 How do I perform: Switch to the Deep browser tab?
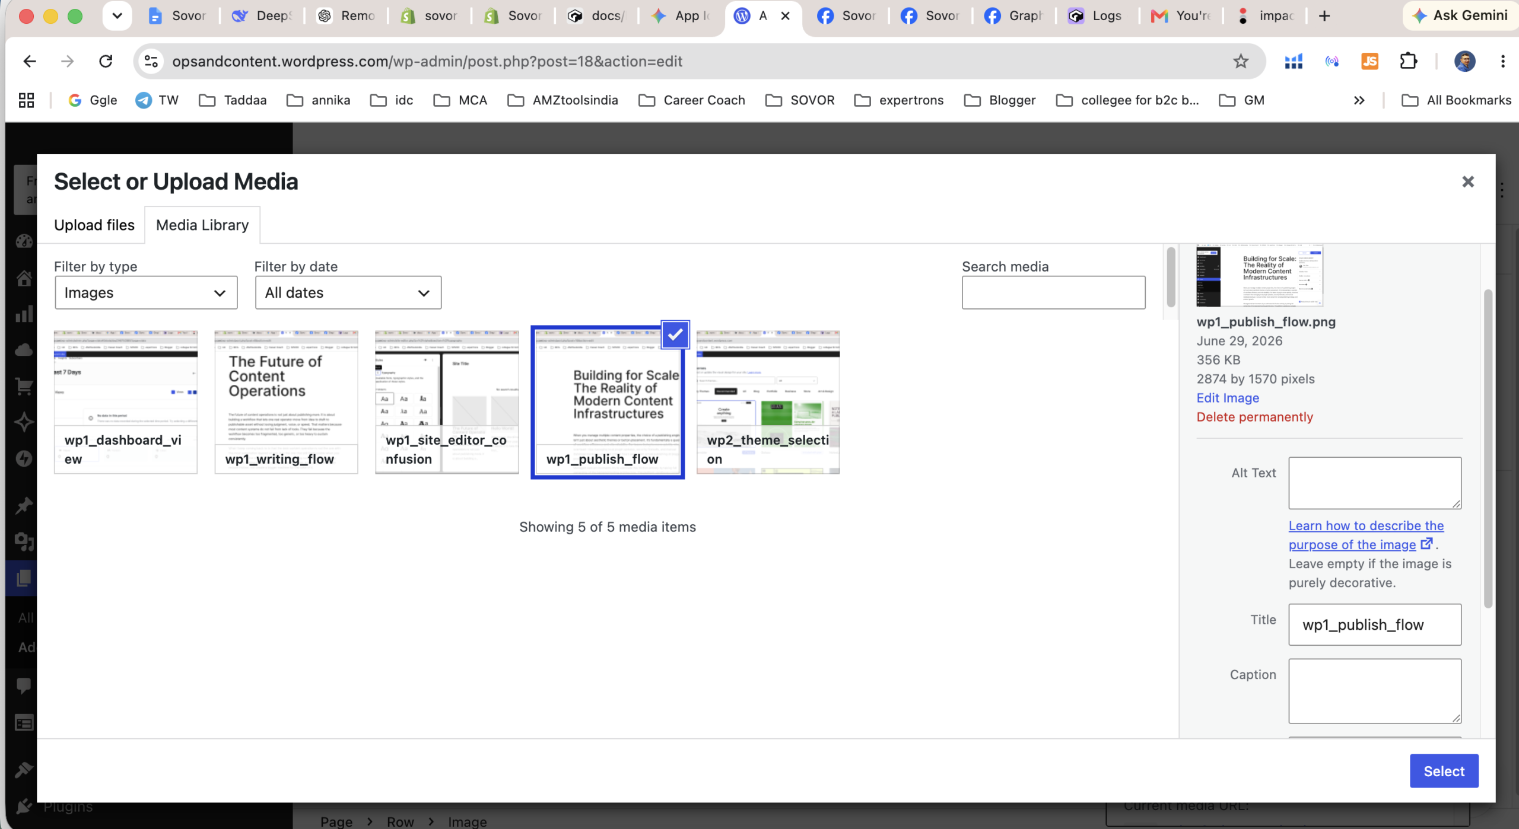click(261, 16)
